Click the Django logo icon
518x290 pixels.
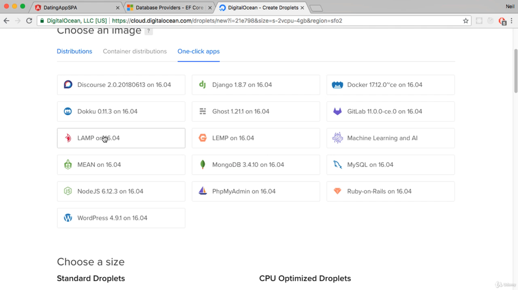tap(203, 85)
